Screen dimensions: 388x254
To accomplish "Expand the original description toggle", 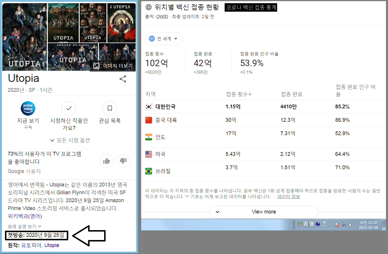I will [x=25, y=226].
